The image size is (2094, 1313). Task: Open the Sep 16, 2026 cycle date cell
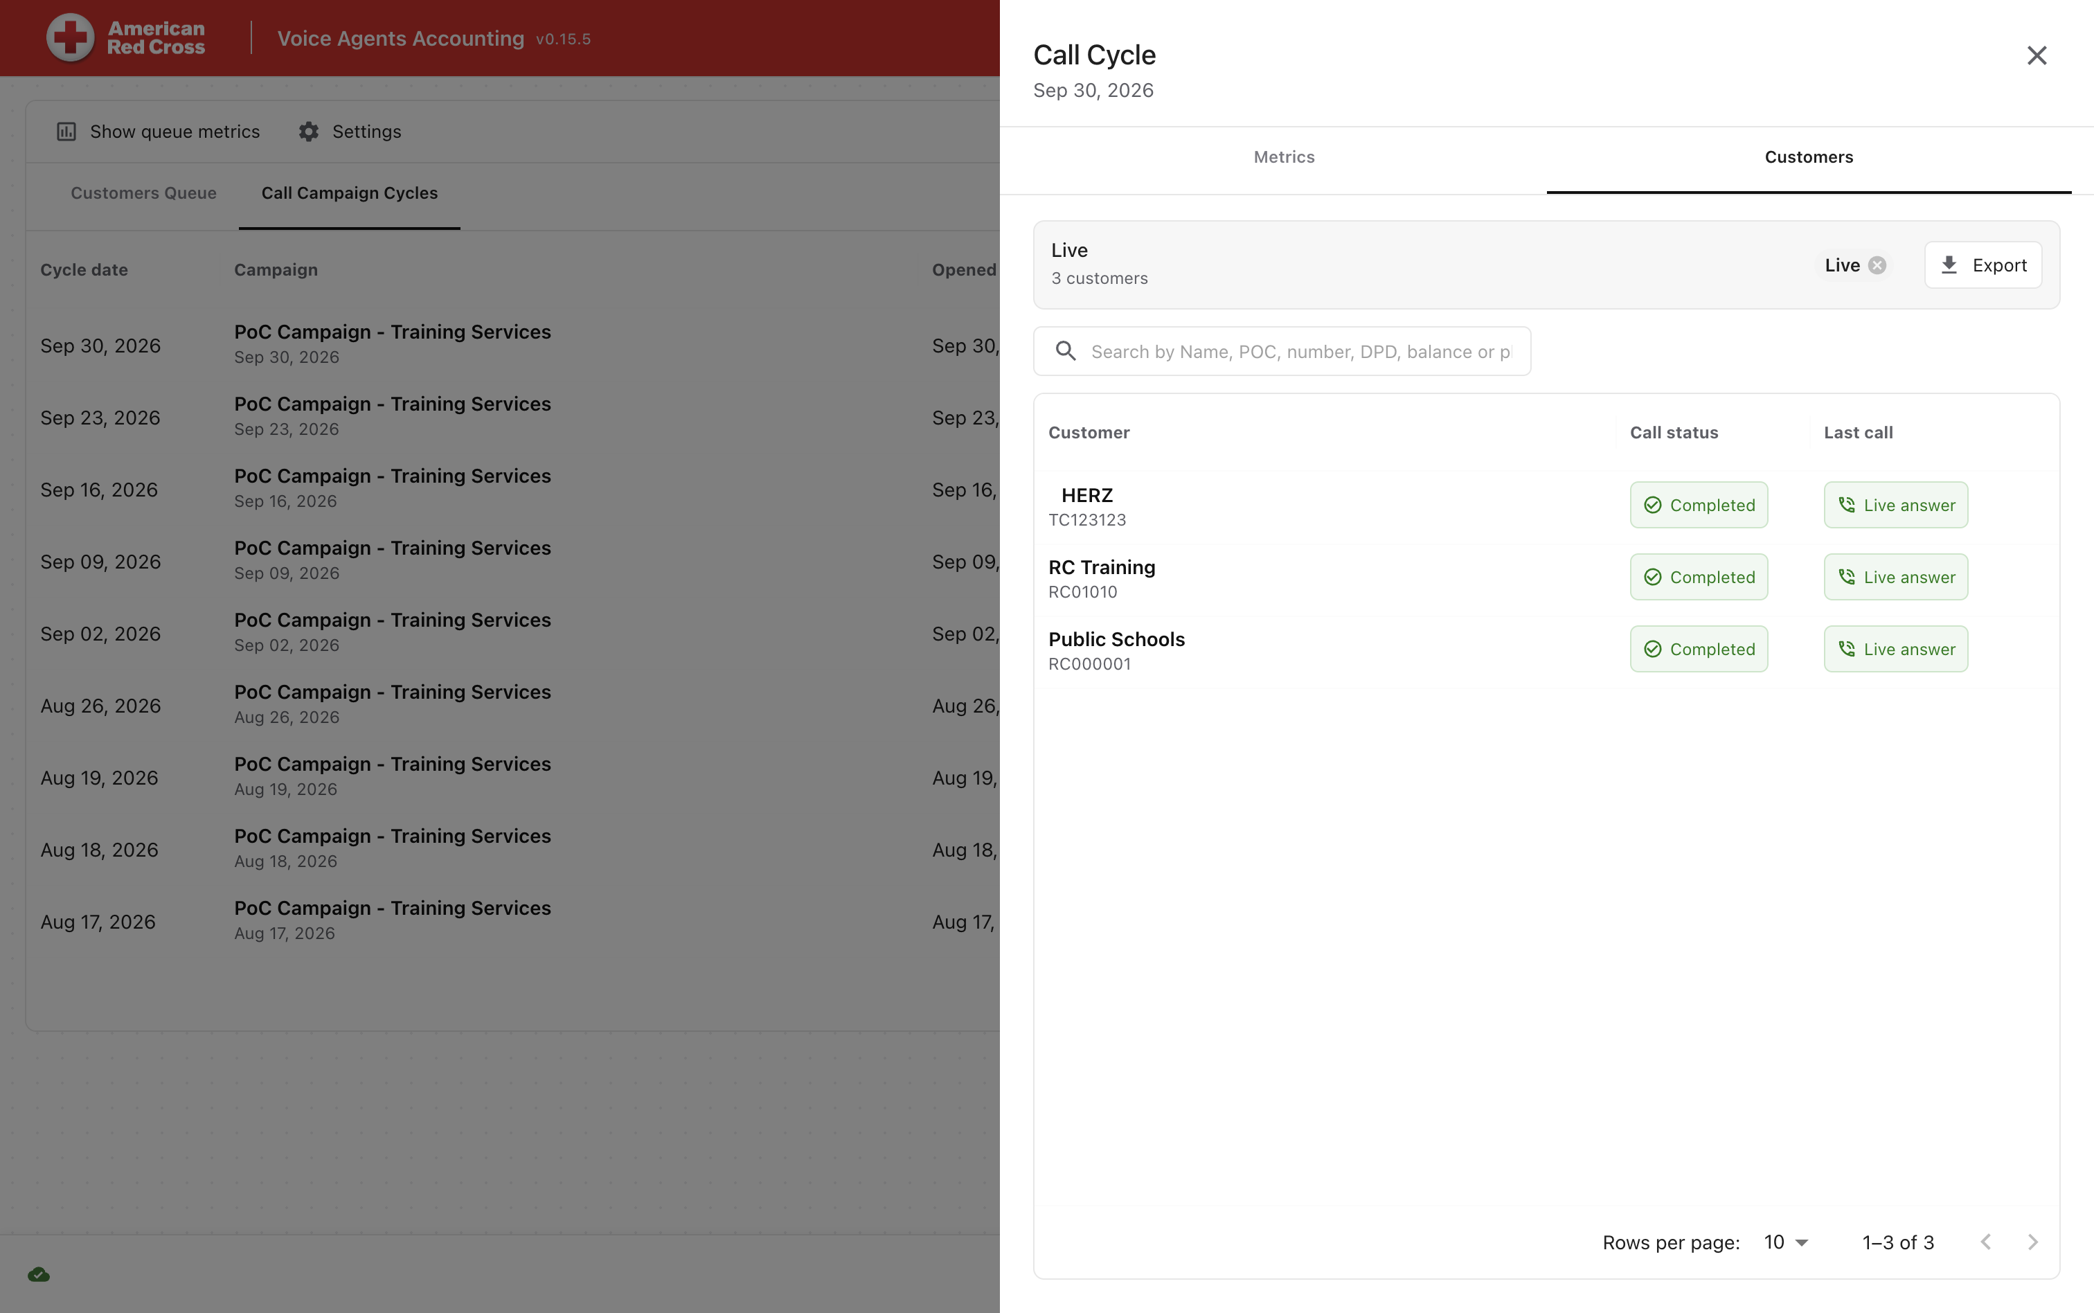99,490
